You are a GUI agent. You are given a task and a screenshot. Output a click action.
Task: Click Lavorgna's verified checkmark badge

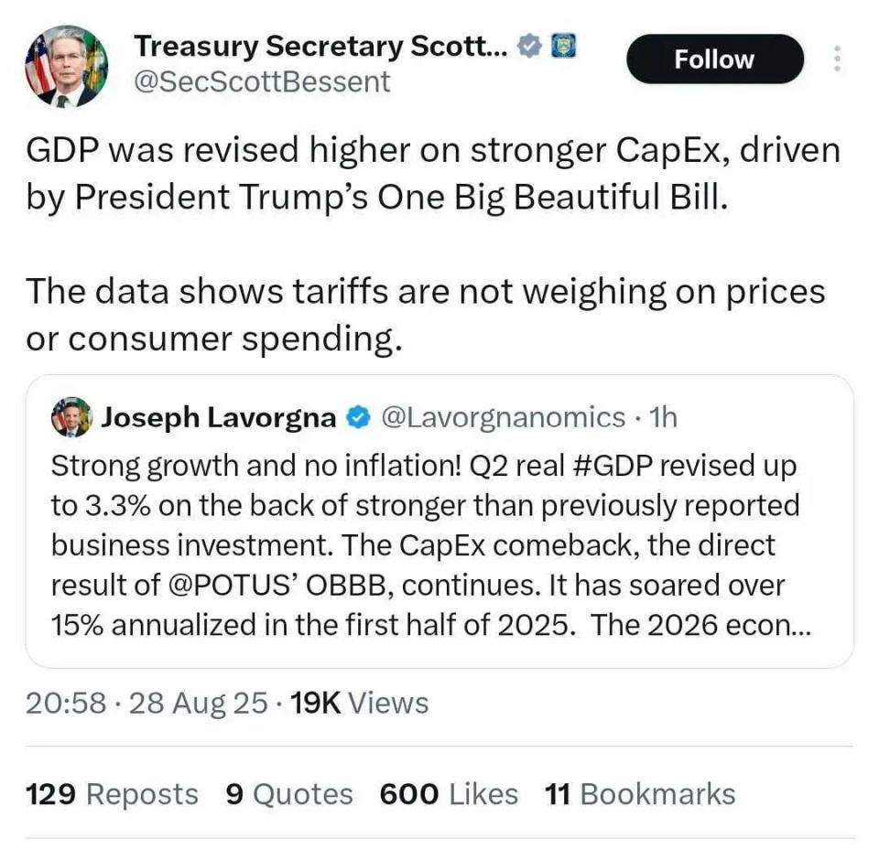tap(355, 417)
